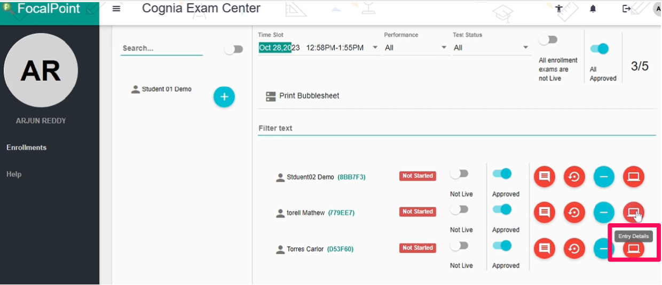Toggle Approved switch for Stduent02 Demo
The image size is (662, 285).
pyautogui.click(x=502, y=174)
